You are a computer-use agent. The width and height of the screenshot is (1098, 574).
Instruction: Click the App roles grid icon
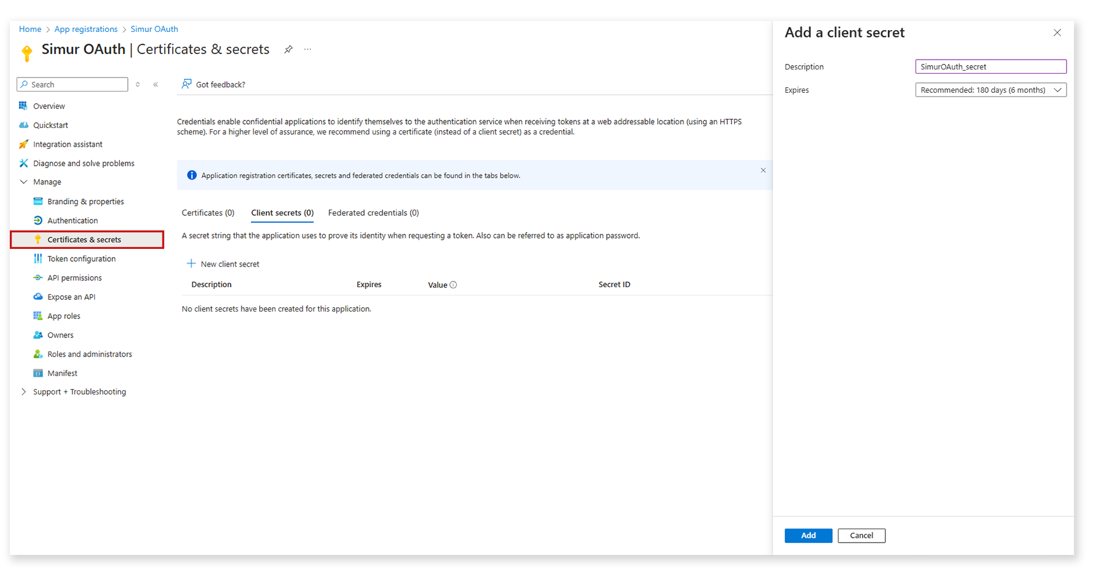pos(38,315)
